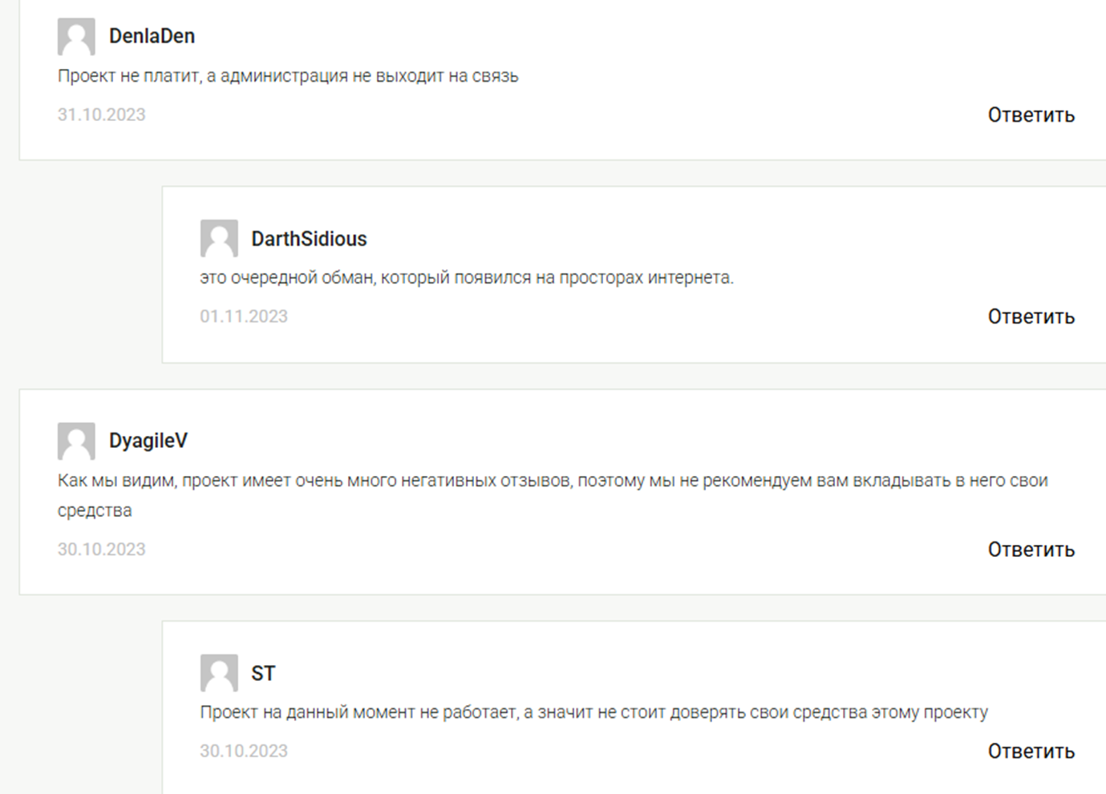Click DenlaDen's avatar icon
Image resolution: width=1106 pixels, height=794 pixels.
(76, 37)
